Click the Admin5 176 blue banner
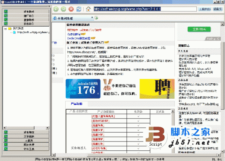Viewport: 225px width, 161px height. click(83, 89)
